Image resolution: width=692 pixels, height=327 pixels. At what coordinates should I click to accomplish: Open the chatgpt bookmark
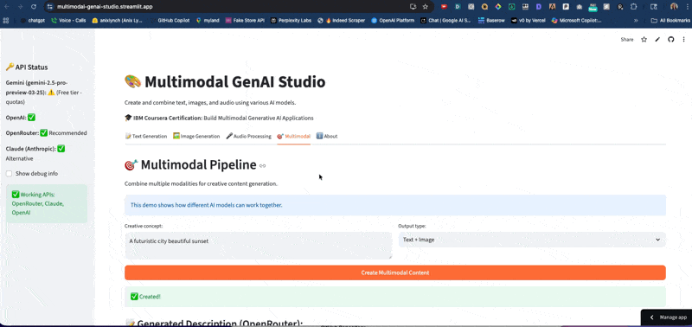tap(32, 20)
